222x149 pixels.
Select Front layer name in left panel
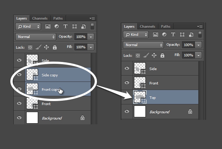[46, 104]
